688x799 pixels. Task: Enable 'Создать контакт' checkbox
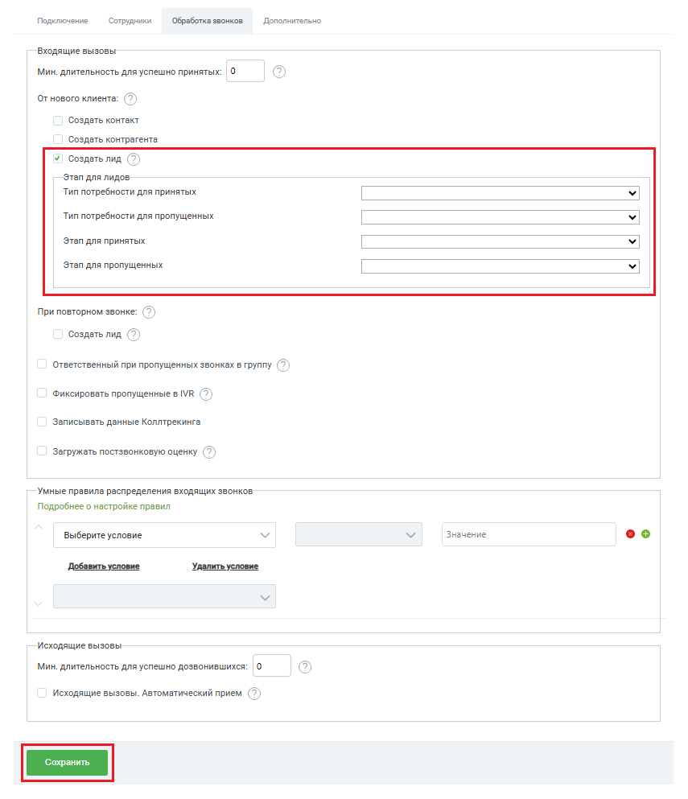(58, 121)
